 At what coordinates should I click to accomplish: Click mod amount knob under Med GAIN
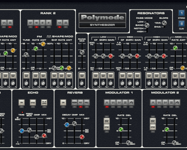137,83
